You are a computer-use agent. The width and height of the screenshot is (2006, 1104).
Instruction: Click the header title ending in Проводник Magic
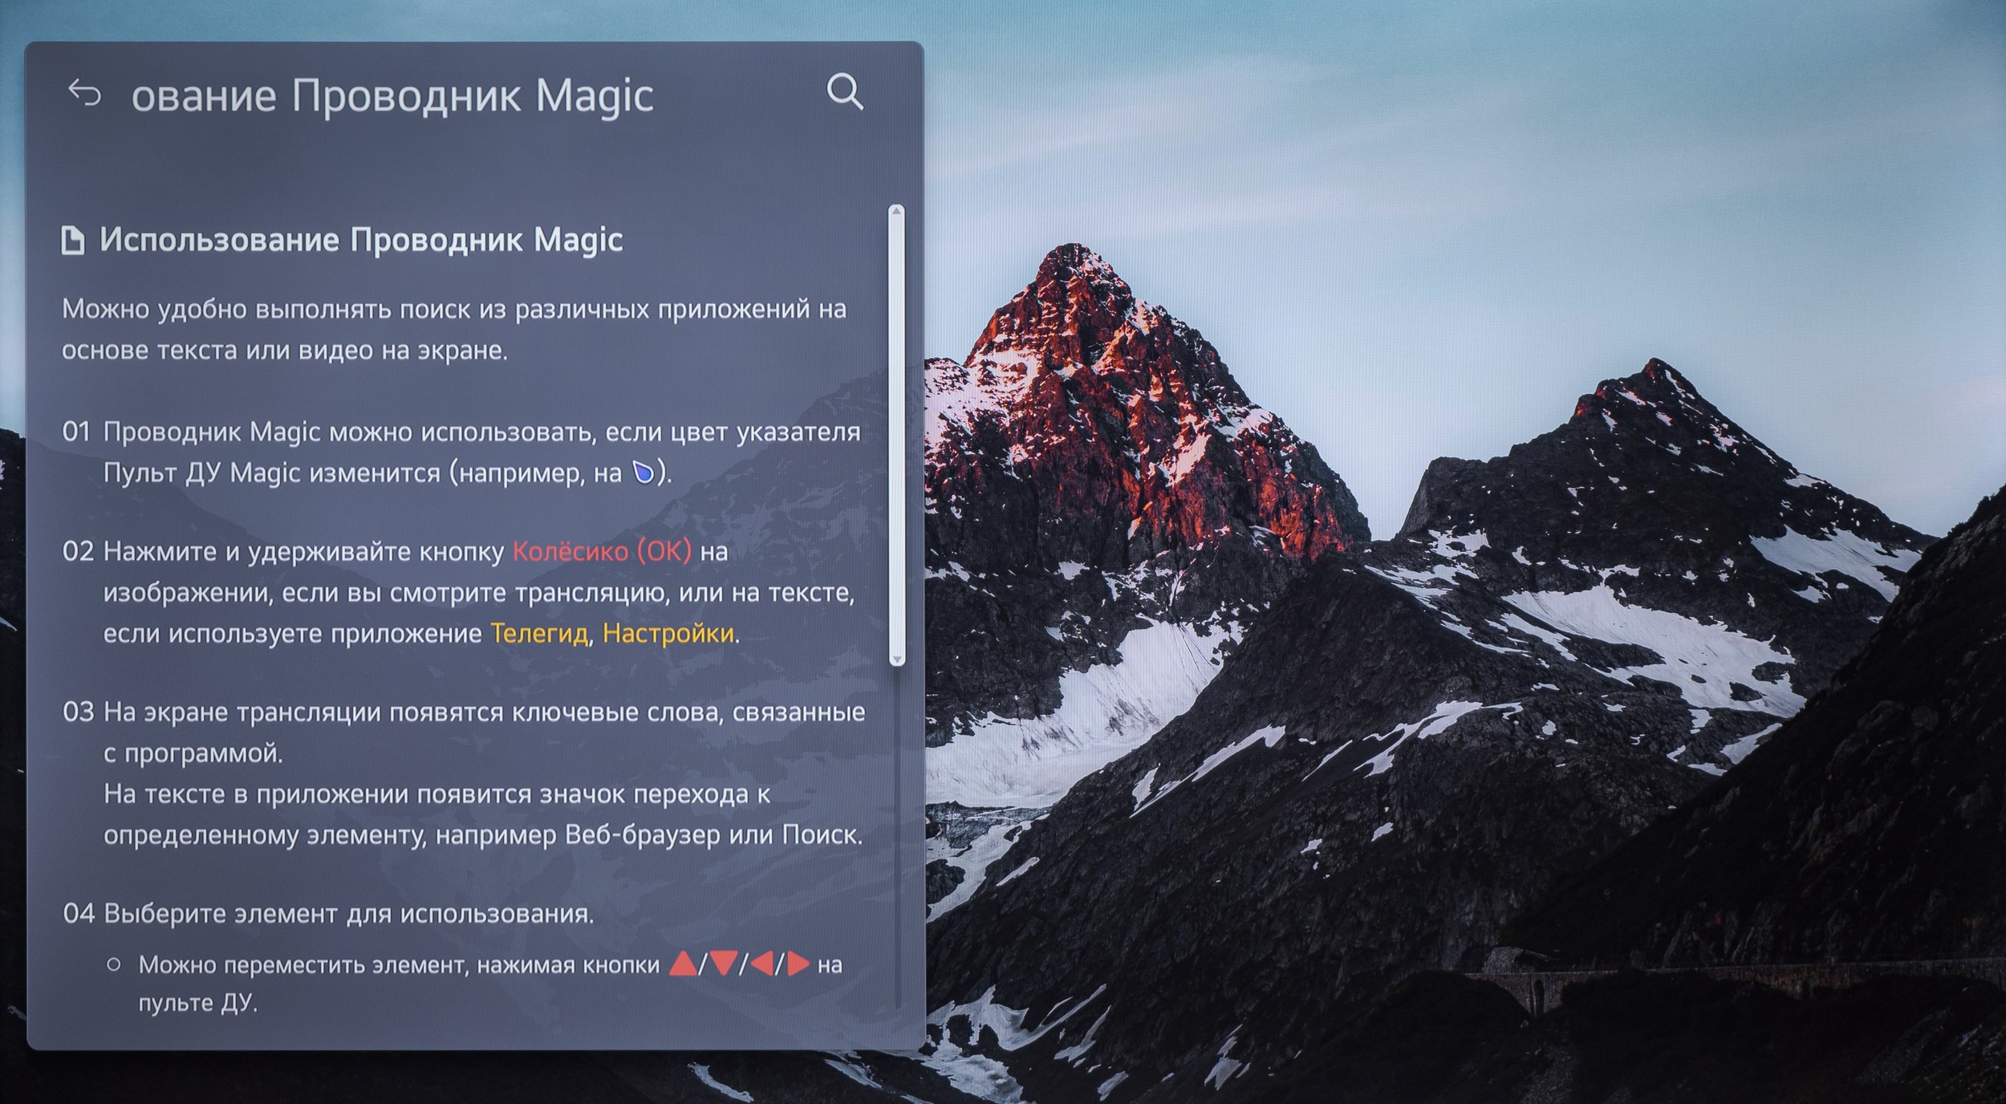pyautogui.click(x=392, y=96)
